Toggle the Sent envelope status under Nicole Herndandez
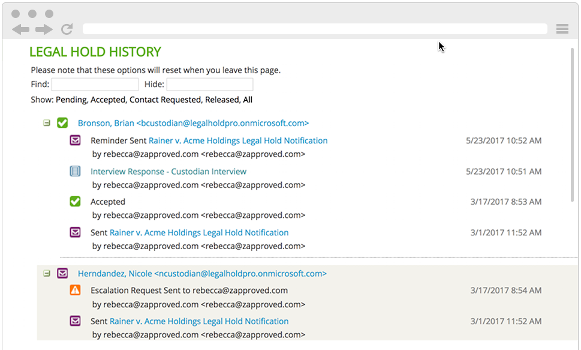This screenshot has height=350, width=581. [x=75, y=321]
